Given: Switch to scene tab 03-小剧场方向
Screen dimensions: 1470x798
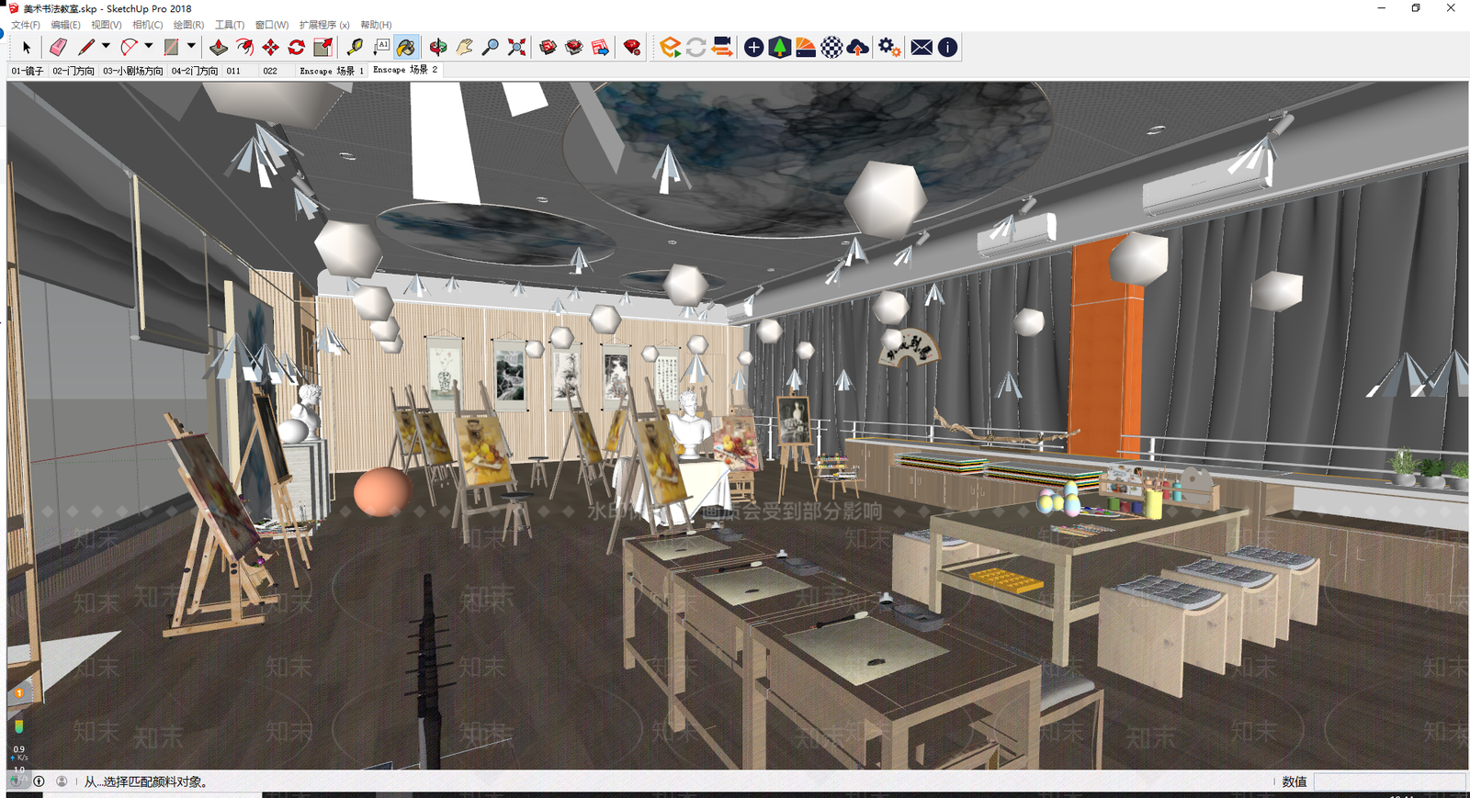Looking at the screenshot, I should pos(132,71).
